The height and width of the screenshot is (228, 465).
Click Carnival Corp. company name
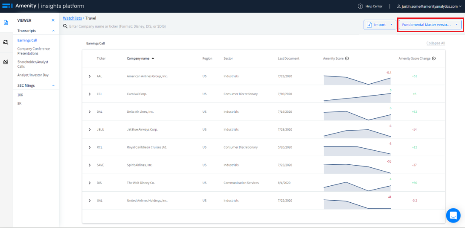pos(137,94)
